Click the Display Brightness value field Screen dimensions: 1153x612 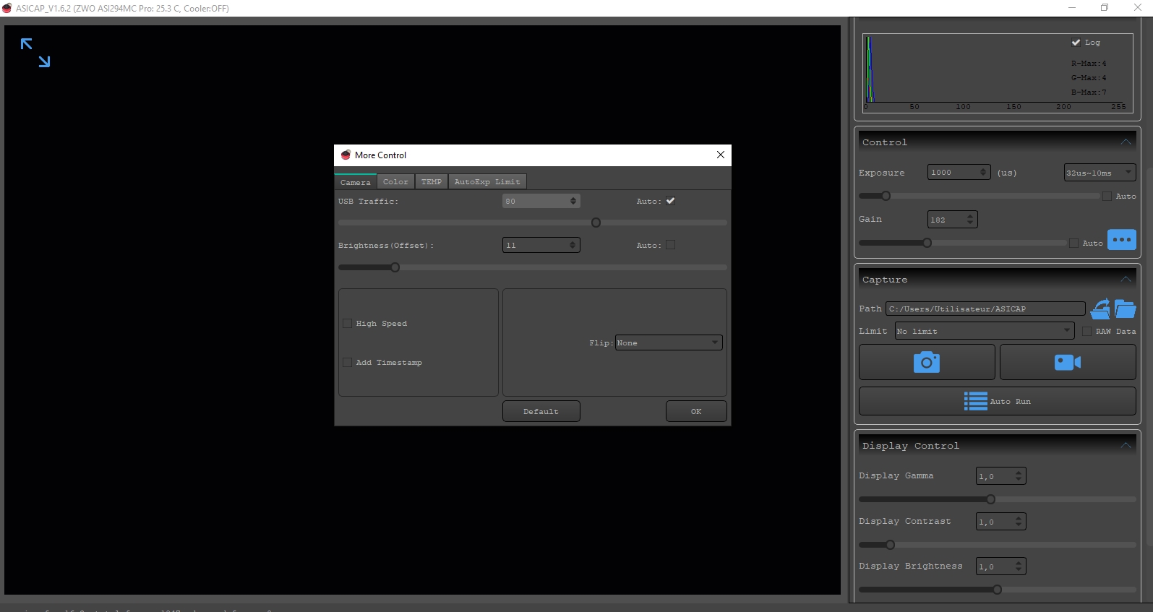[x=1000, y=566]
